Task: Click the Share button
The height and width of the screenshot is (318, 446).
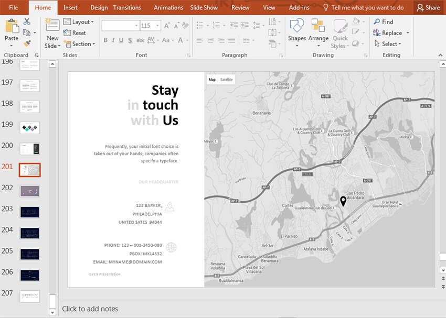Action: pyautogui.click(x=428, y=7)
